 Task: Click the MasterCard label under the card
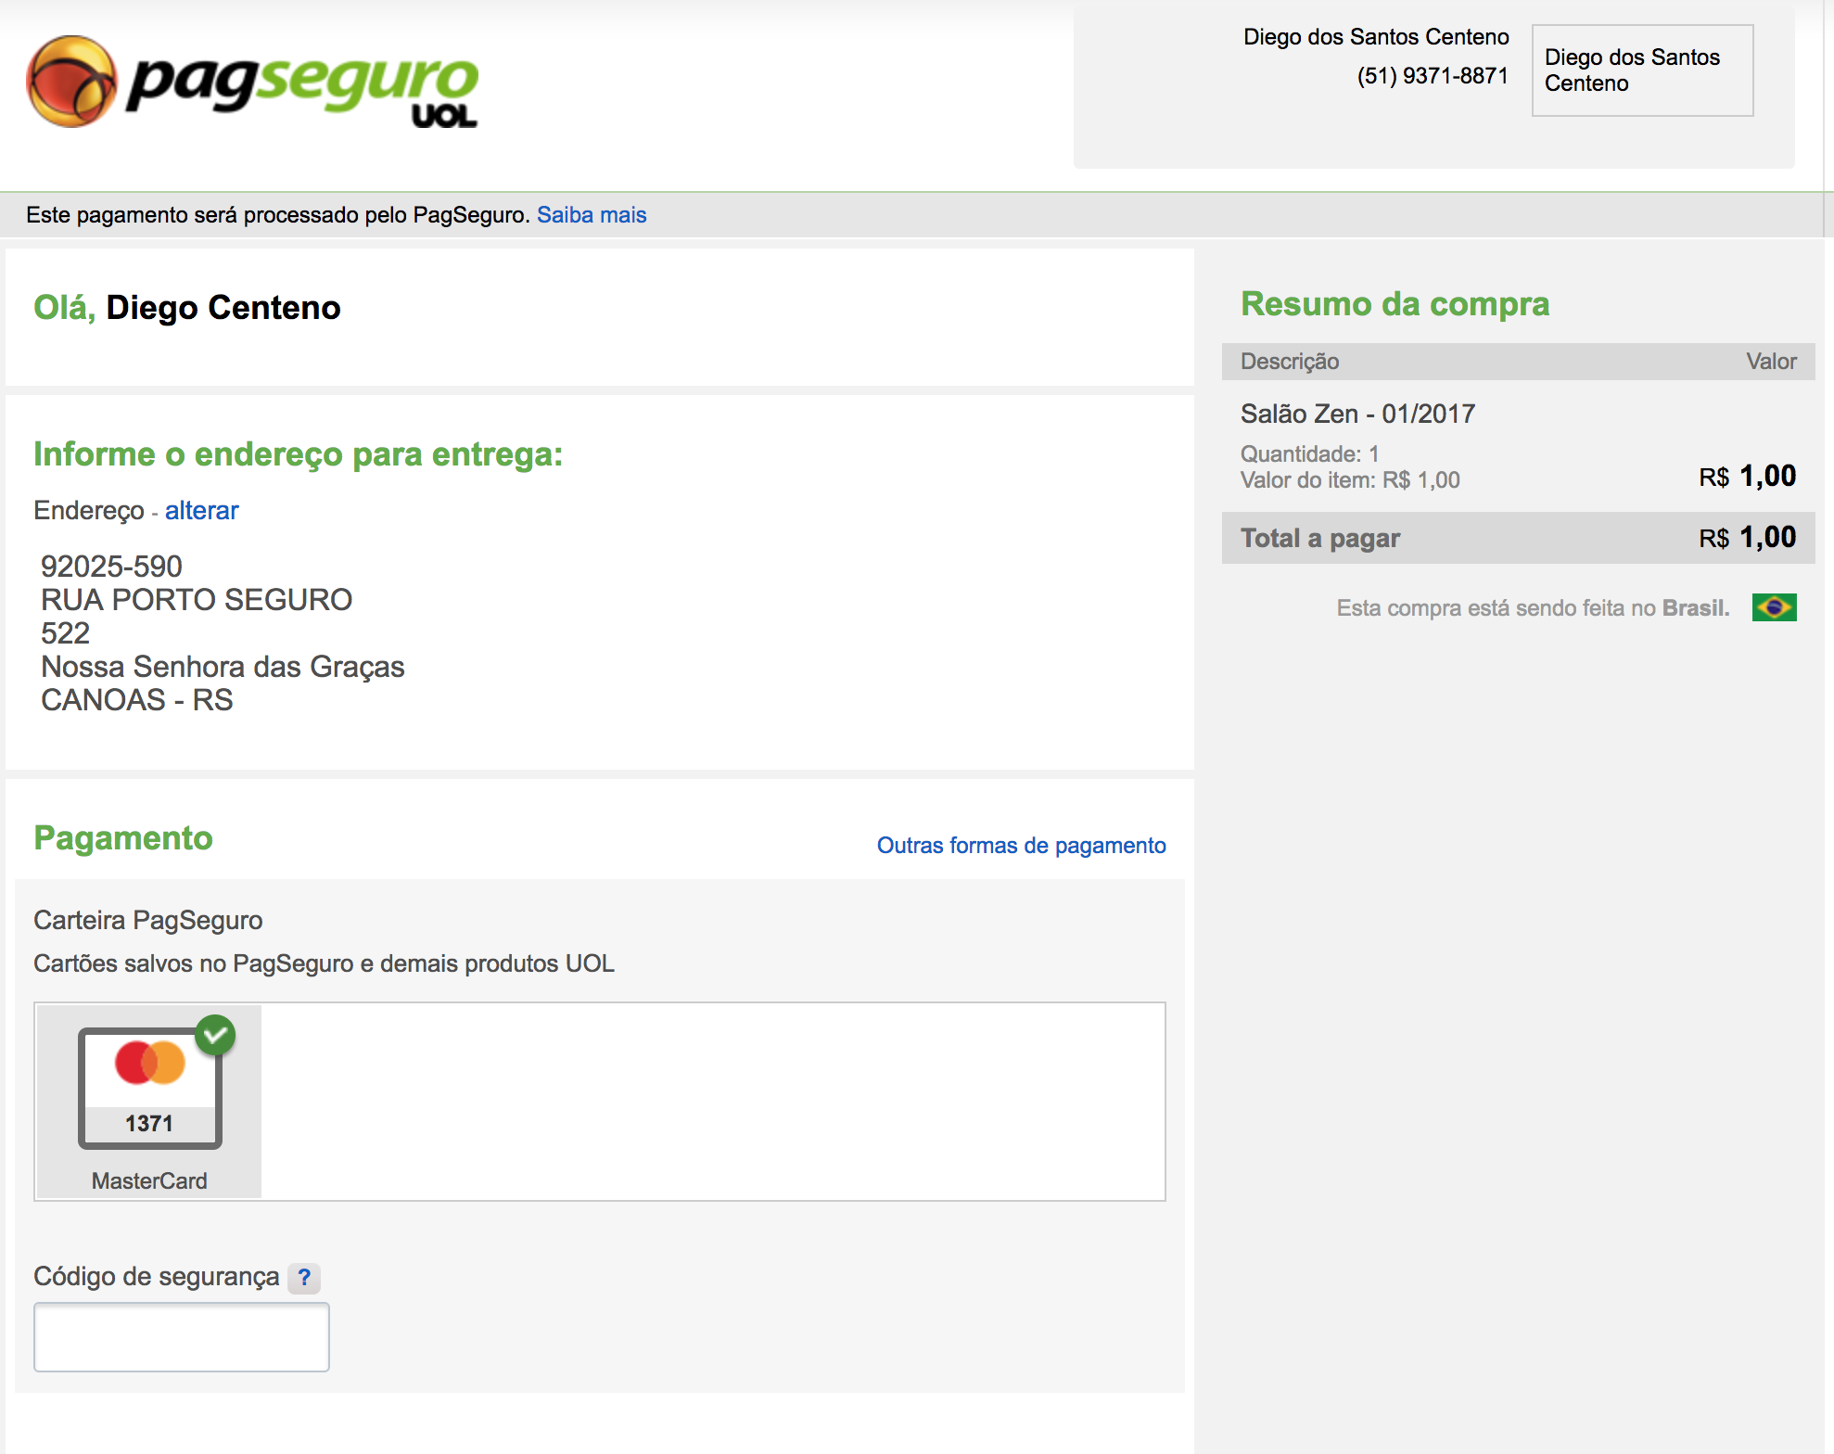point(149,1180)
